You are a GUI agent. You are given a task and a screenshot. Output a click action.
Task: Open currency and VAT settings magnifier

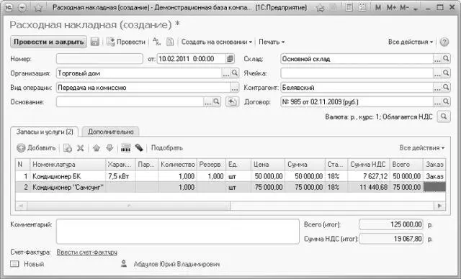pos(444,116)
